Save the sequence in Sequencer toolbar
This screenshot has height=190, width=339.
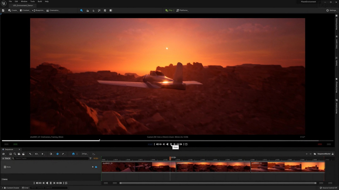(10, 154)
